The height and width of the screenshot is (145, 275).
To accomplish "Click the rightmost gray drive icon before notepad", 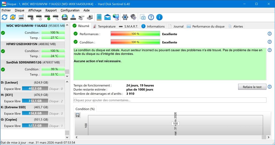I will (90, 17).
